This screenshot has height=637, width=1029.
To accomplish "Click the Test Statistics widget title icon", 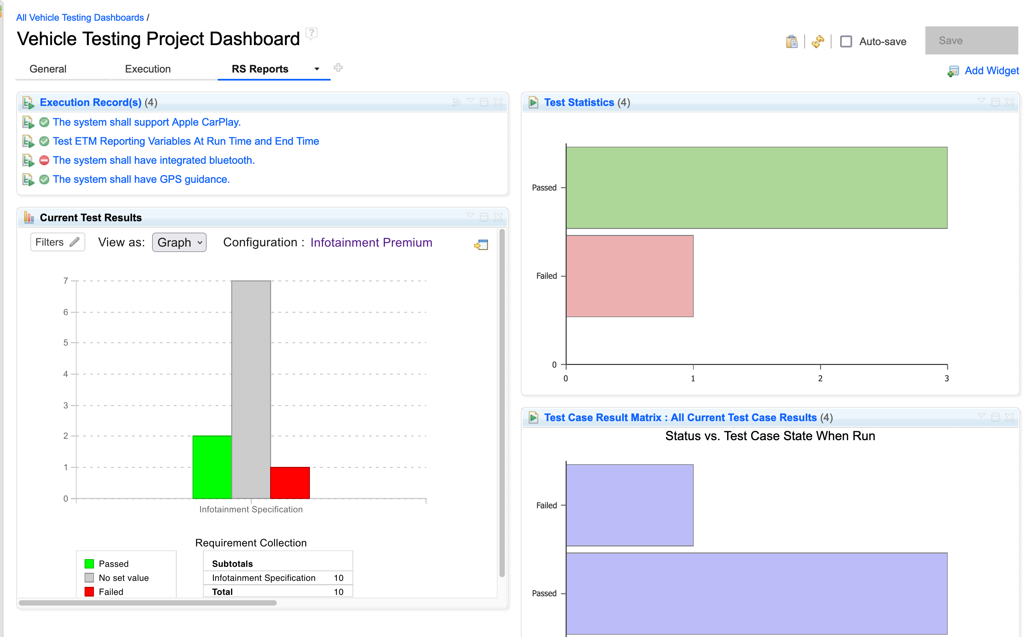I will pyautogui.click(x=534, y=102).
